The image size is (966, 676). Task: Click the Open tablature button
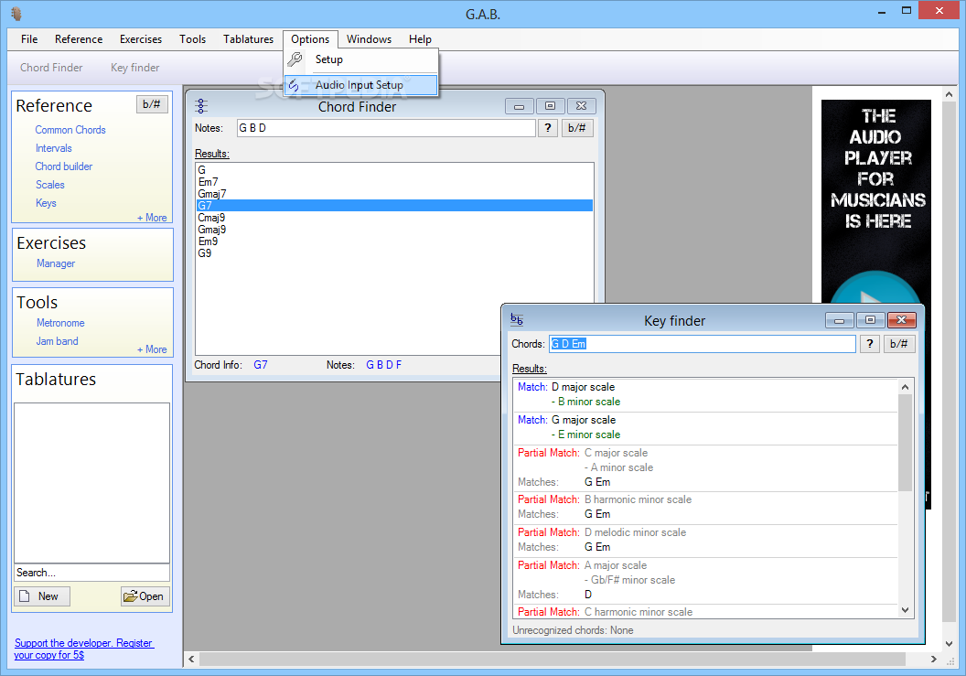pyautogui.click(x=145, y=596)
